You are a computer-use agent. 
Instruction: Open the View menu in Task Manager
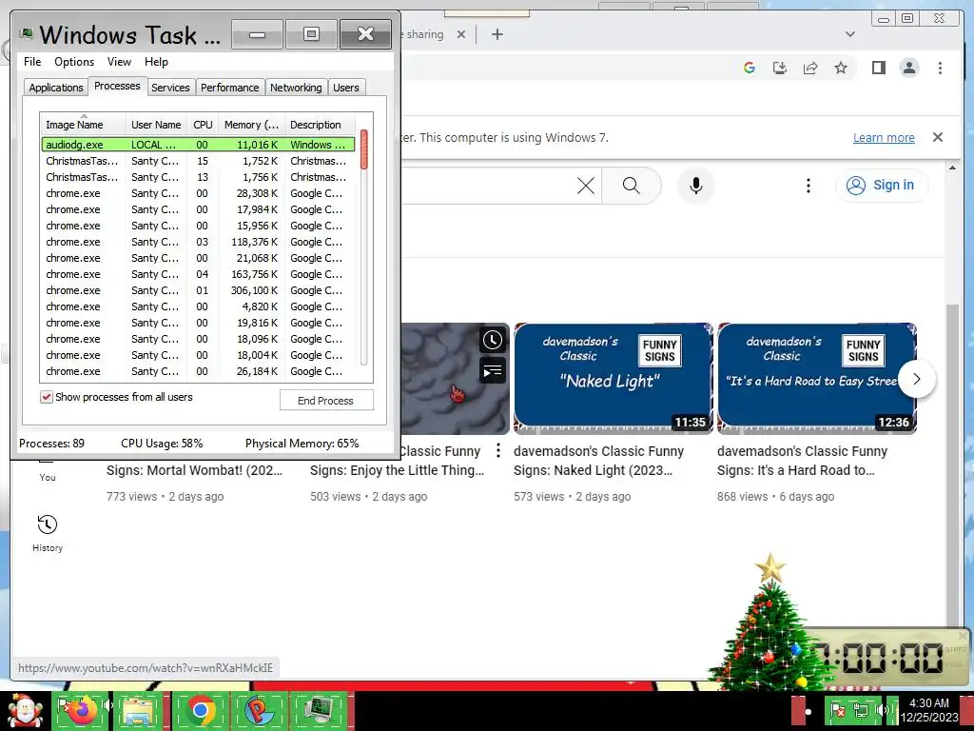(x=119, y=62)
